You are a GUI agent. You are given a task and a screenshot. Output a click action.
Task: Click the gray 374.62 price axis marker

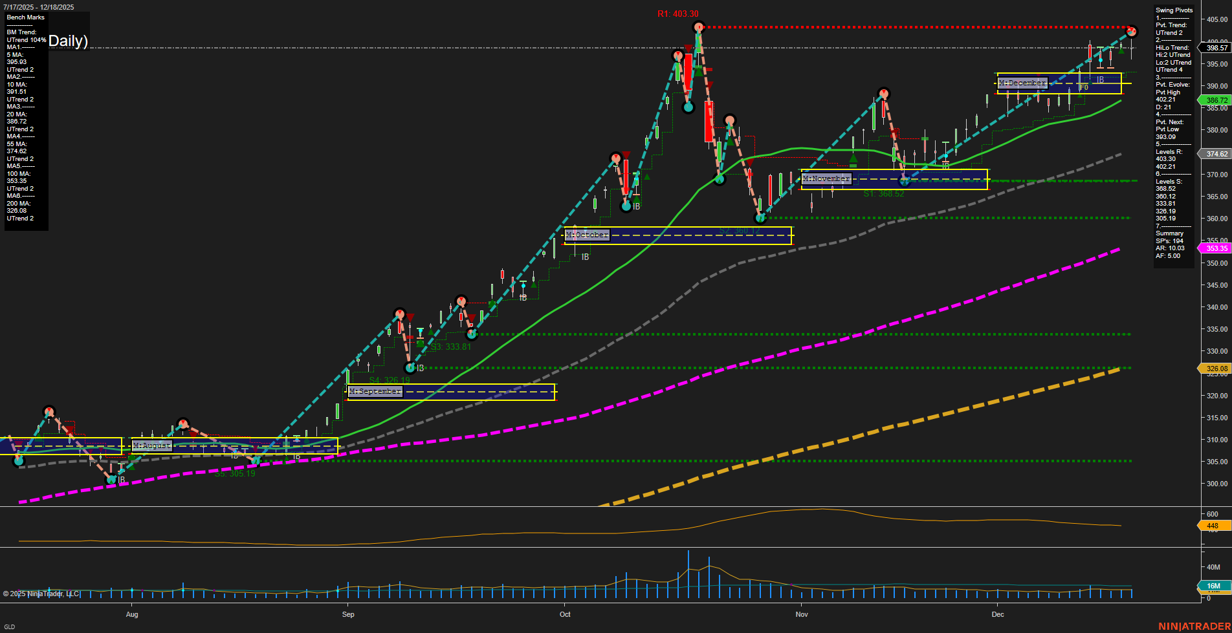1215,154
